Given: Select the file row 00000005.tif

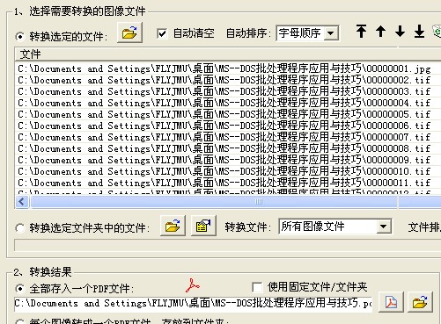Looking at the screenshot, I should click(228, 114).
